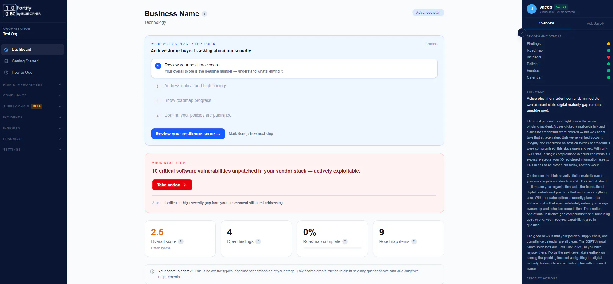Click the Test Org organisation name
The image size is (613, 284).
coord(10,34)
